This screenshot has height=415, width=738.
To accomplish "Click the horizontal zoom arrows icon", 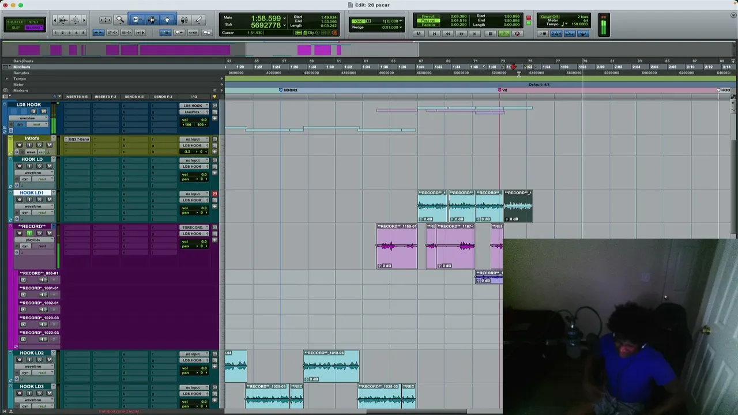I will (105, 20).
